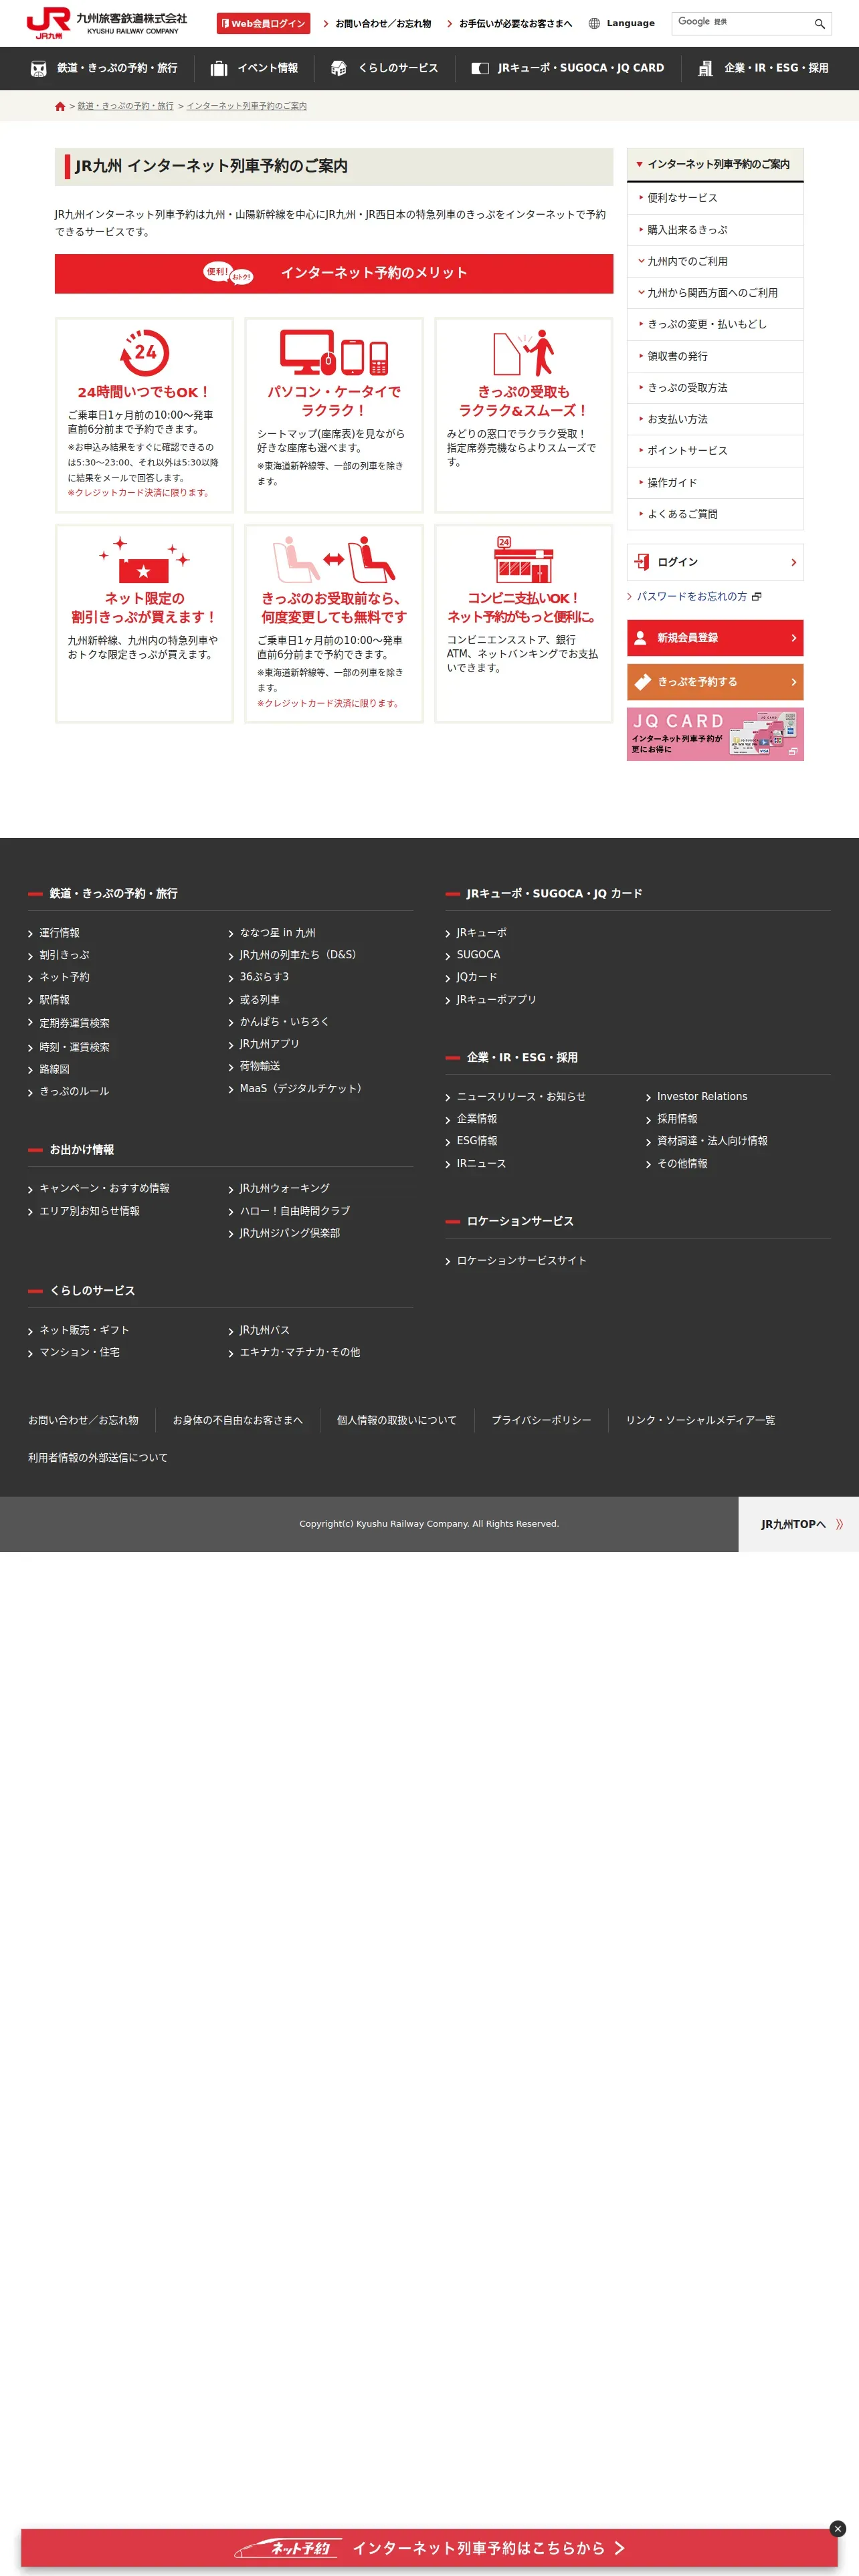
Task: Open ななつ星 in 九州 footer link
Action: 277,933
